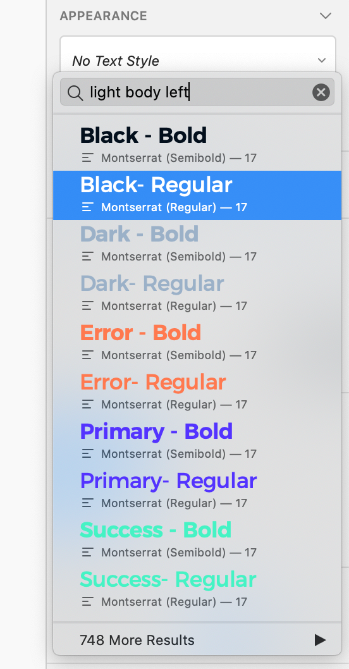
Task: Select the Black- Regular text style
Action: coord(197,195)
